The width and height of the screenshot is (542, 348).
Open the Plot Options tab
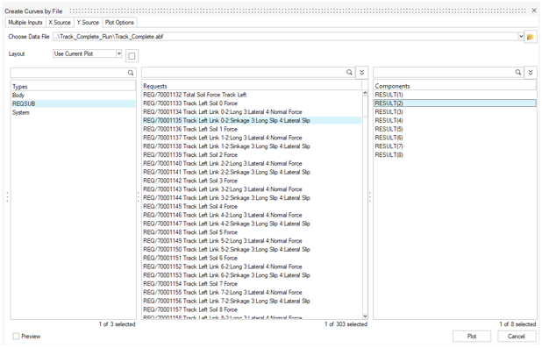tap(119, 23)
